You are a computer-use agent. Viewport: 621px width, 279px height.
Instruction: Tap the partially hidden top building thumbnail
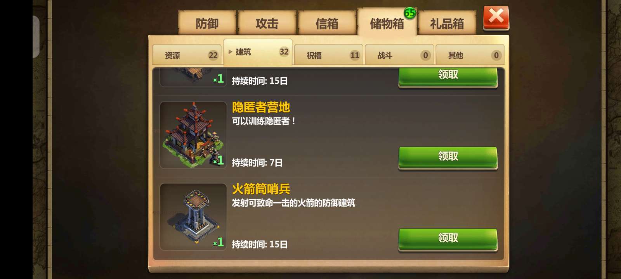tap(193, 77)
